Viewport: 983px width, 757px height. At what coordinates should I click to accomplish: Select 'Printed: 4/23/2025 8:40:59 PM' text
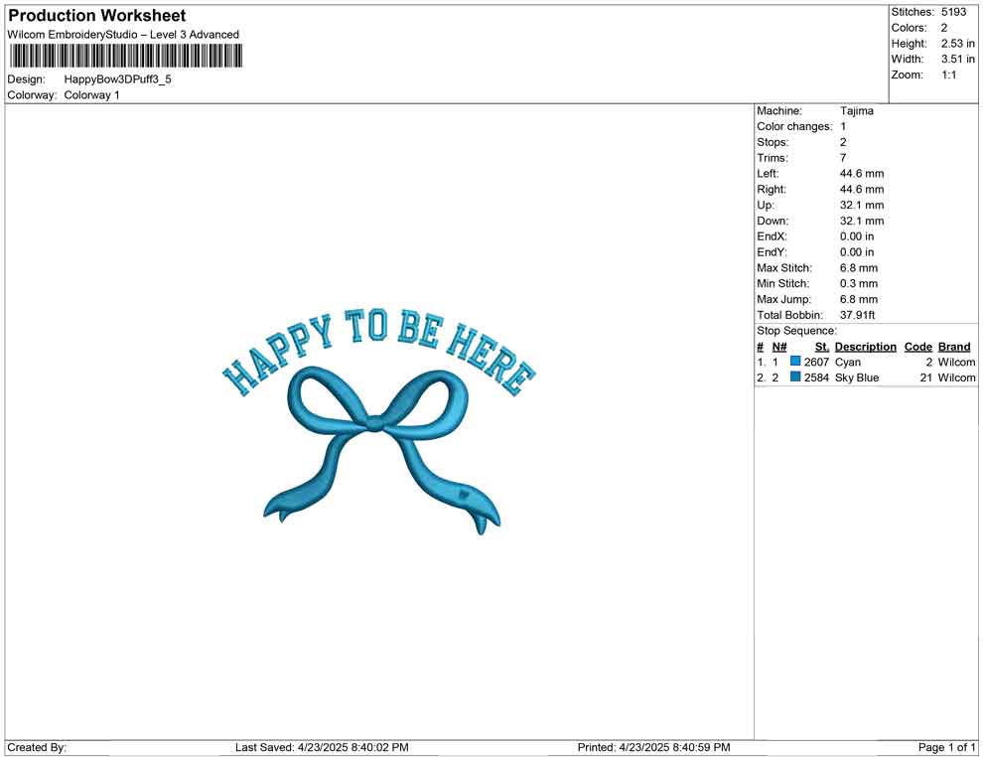(653, 747)
